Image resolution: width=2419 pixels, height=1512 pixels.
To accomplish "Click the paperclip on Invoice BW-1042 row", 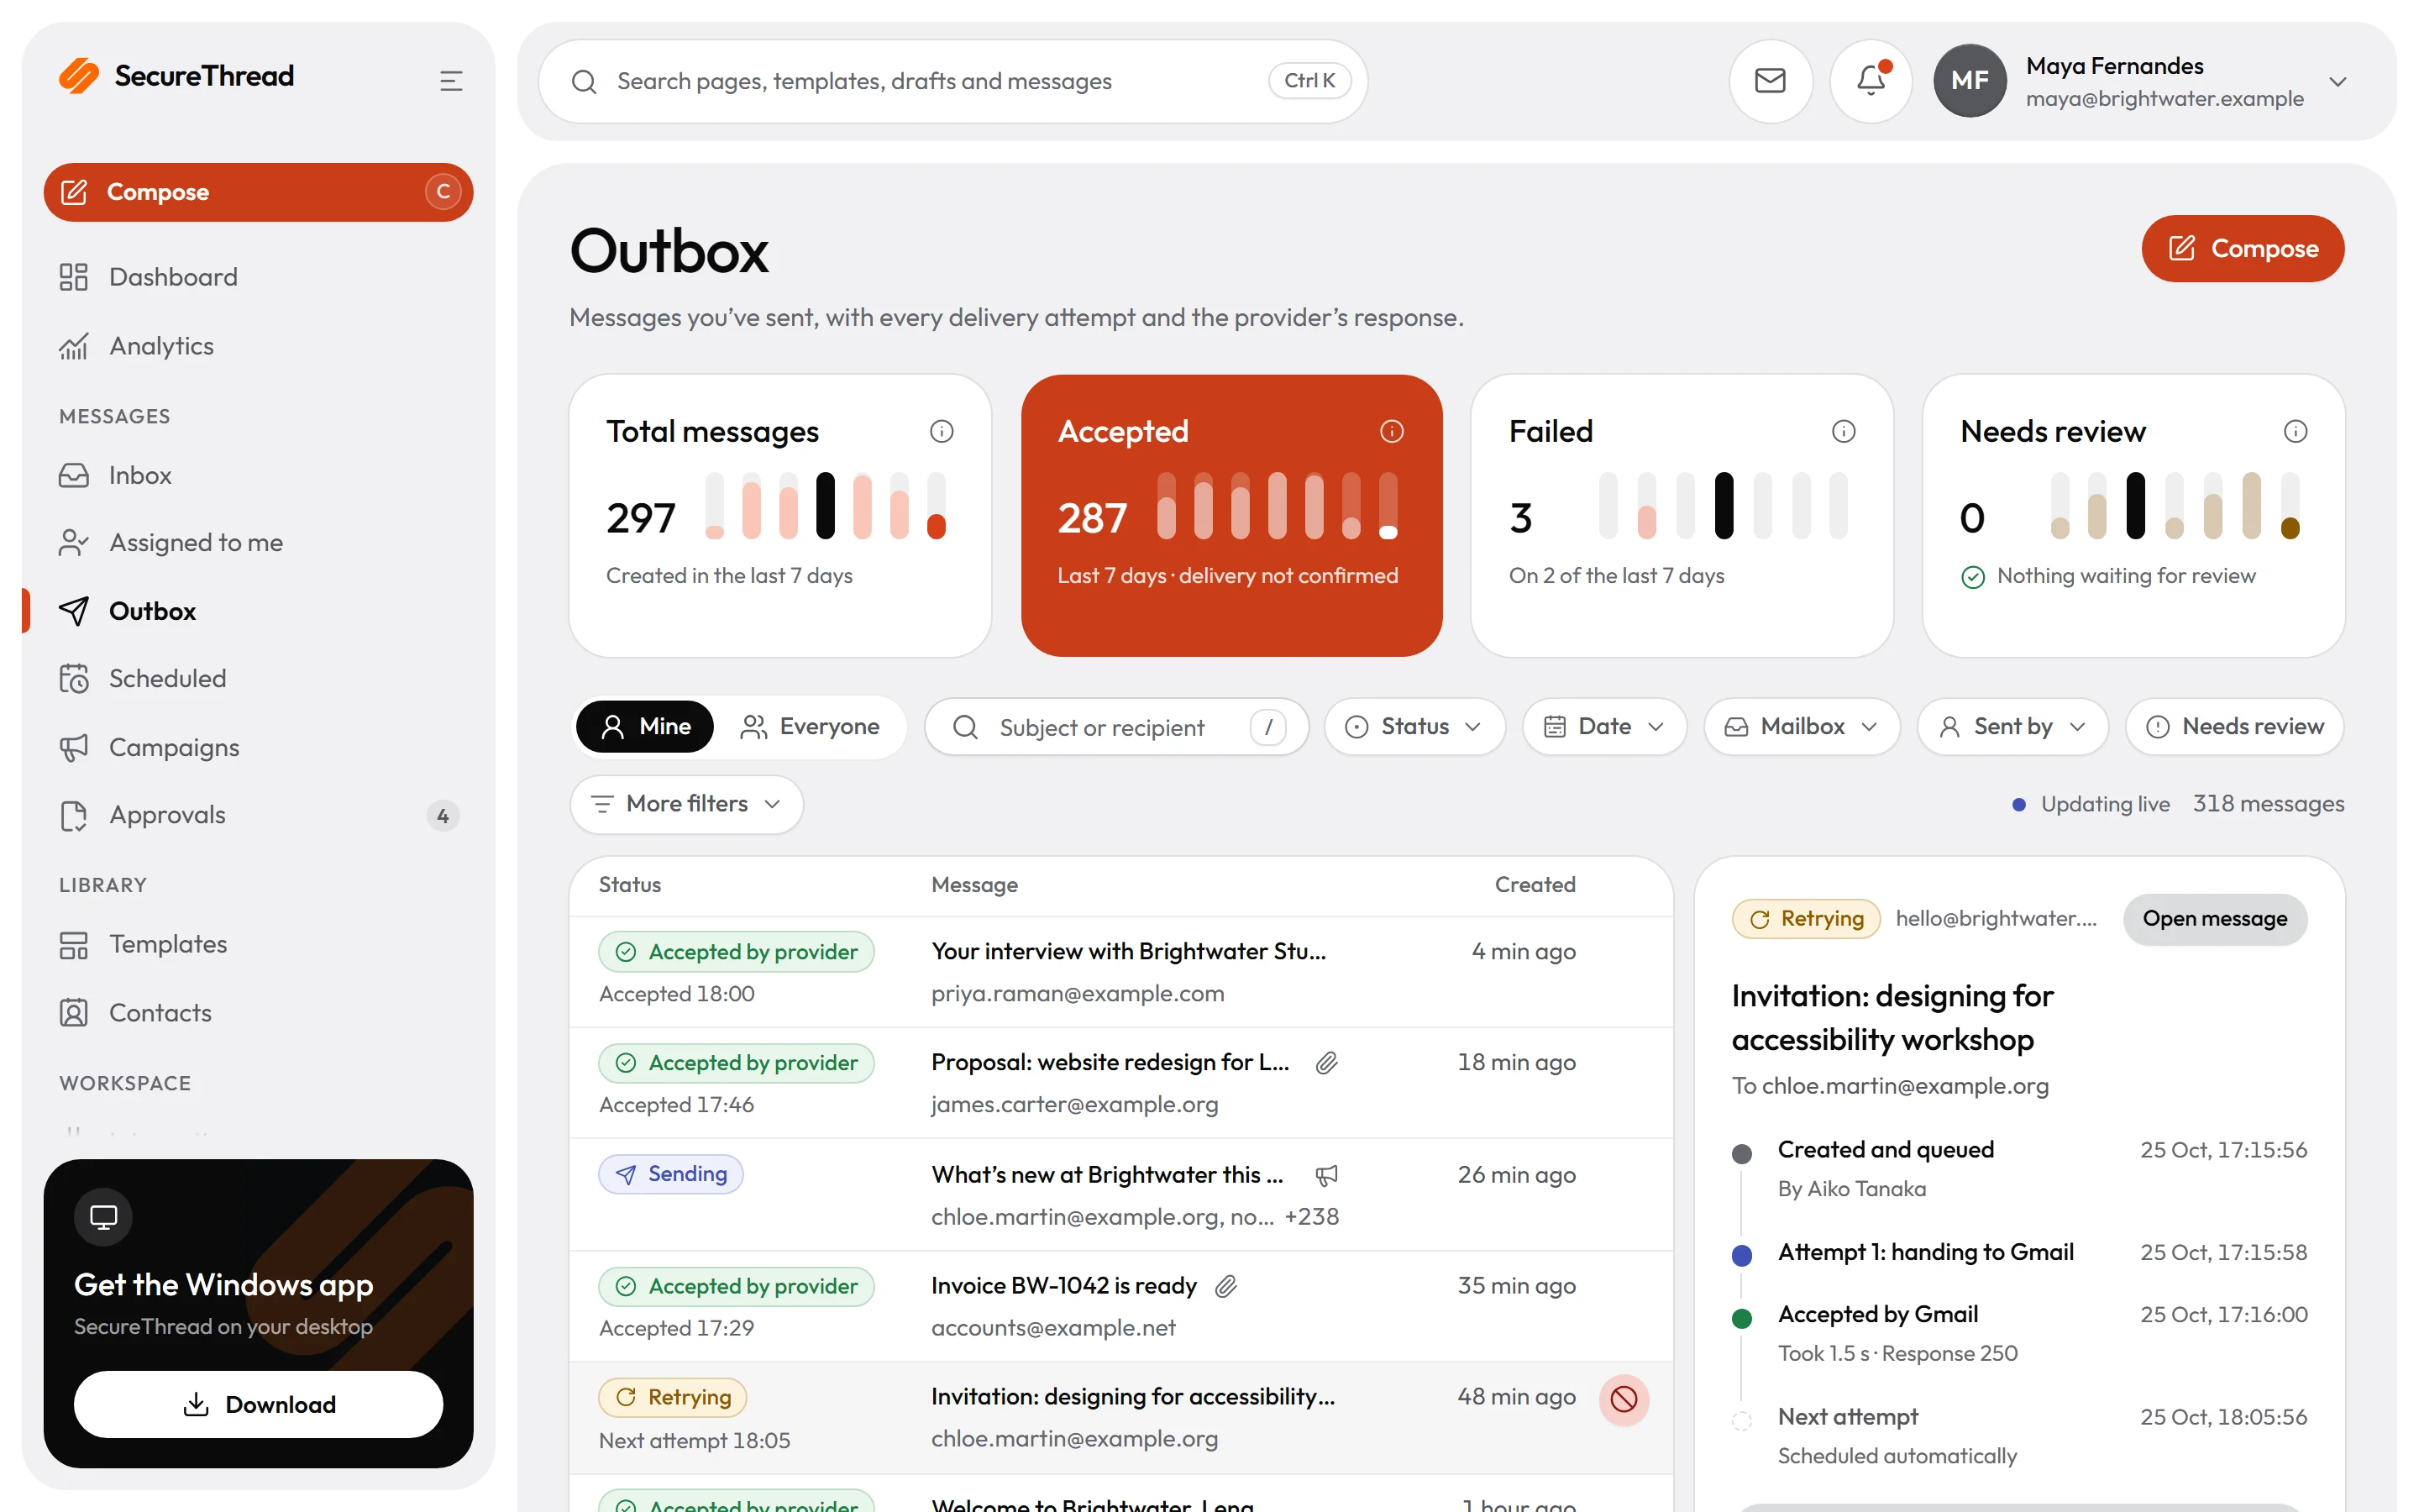I will pos(1225,1286).
